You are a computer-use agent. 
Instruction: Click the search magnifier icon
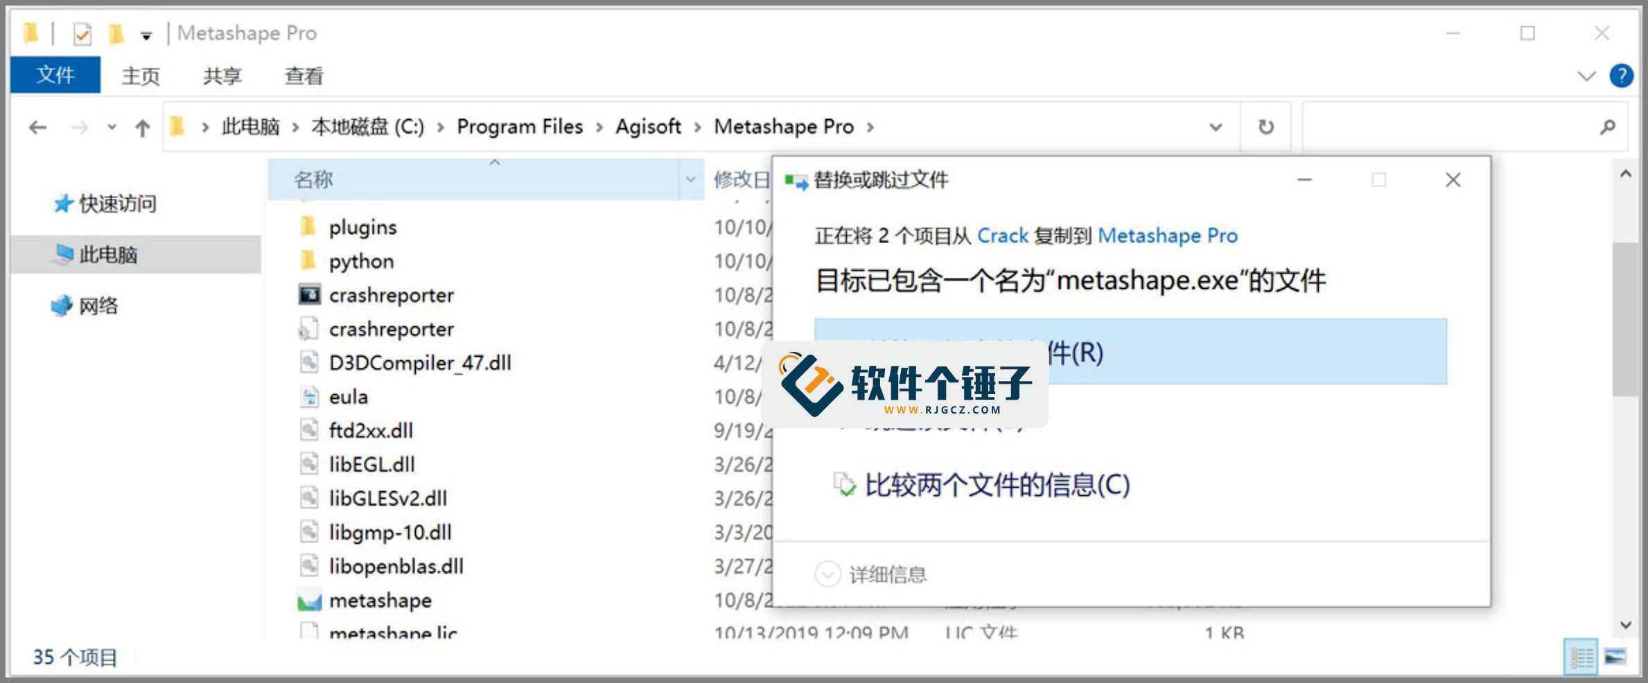1608,127
